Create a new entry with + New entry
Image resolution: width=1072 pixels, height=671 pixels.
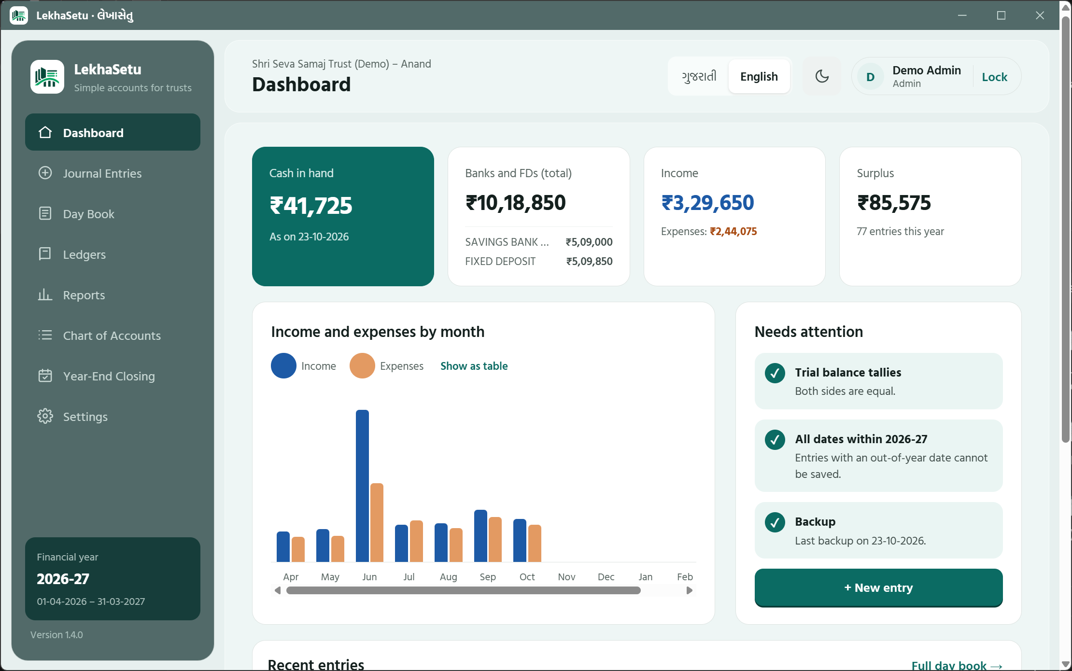878,587
